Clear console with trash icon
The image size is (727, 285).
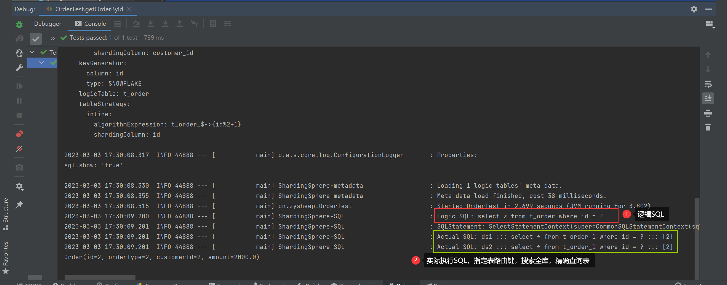click(x=708, y=127)
